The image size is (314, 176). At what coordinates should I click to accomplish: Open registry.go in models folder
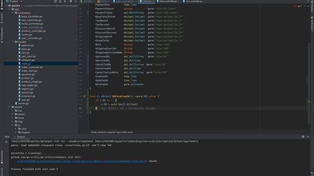27,89
